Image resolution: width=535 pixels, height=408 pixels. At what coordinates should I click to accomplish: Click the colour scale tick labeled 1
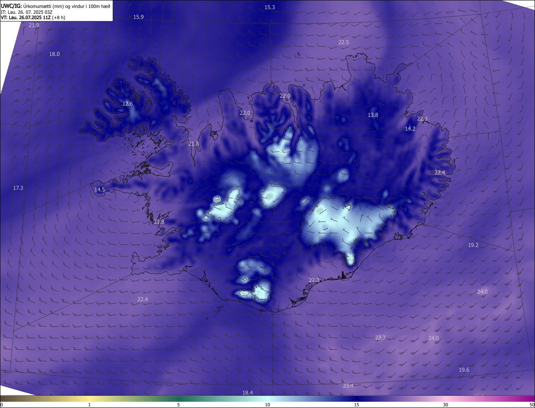click(x=89, y=405)
